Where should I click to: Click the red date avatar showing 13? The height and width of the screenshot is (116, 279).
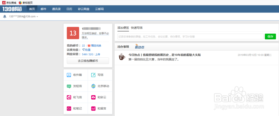coord(73,33)
